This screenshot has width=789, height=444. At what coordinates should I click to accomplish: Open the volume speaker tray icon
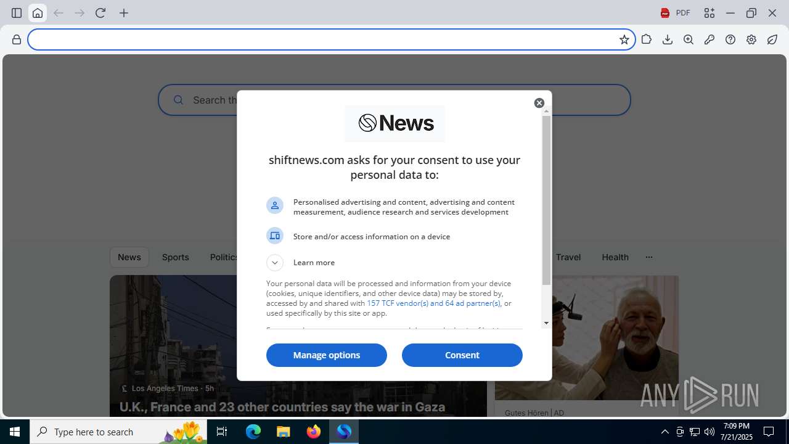pyautogui.click(x=709, y=432)
